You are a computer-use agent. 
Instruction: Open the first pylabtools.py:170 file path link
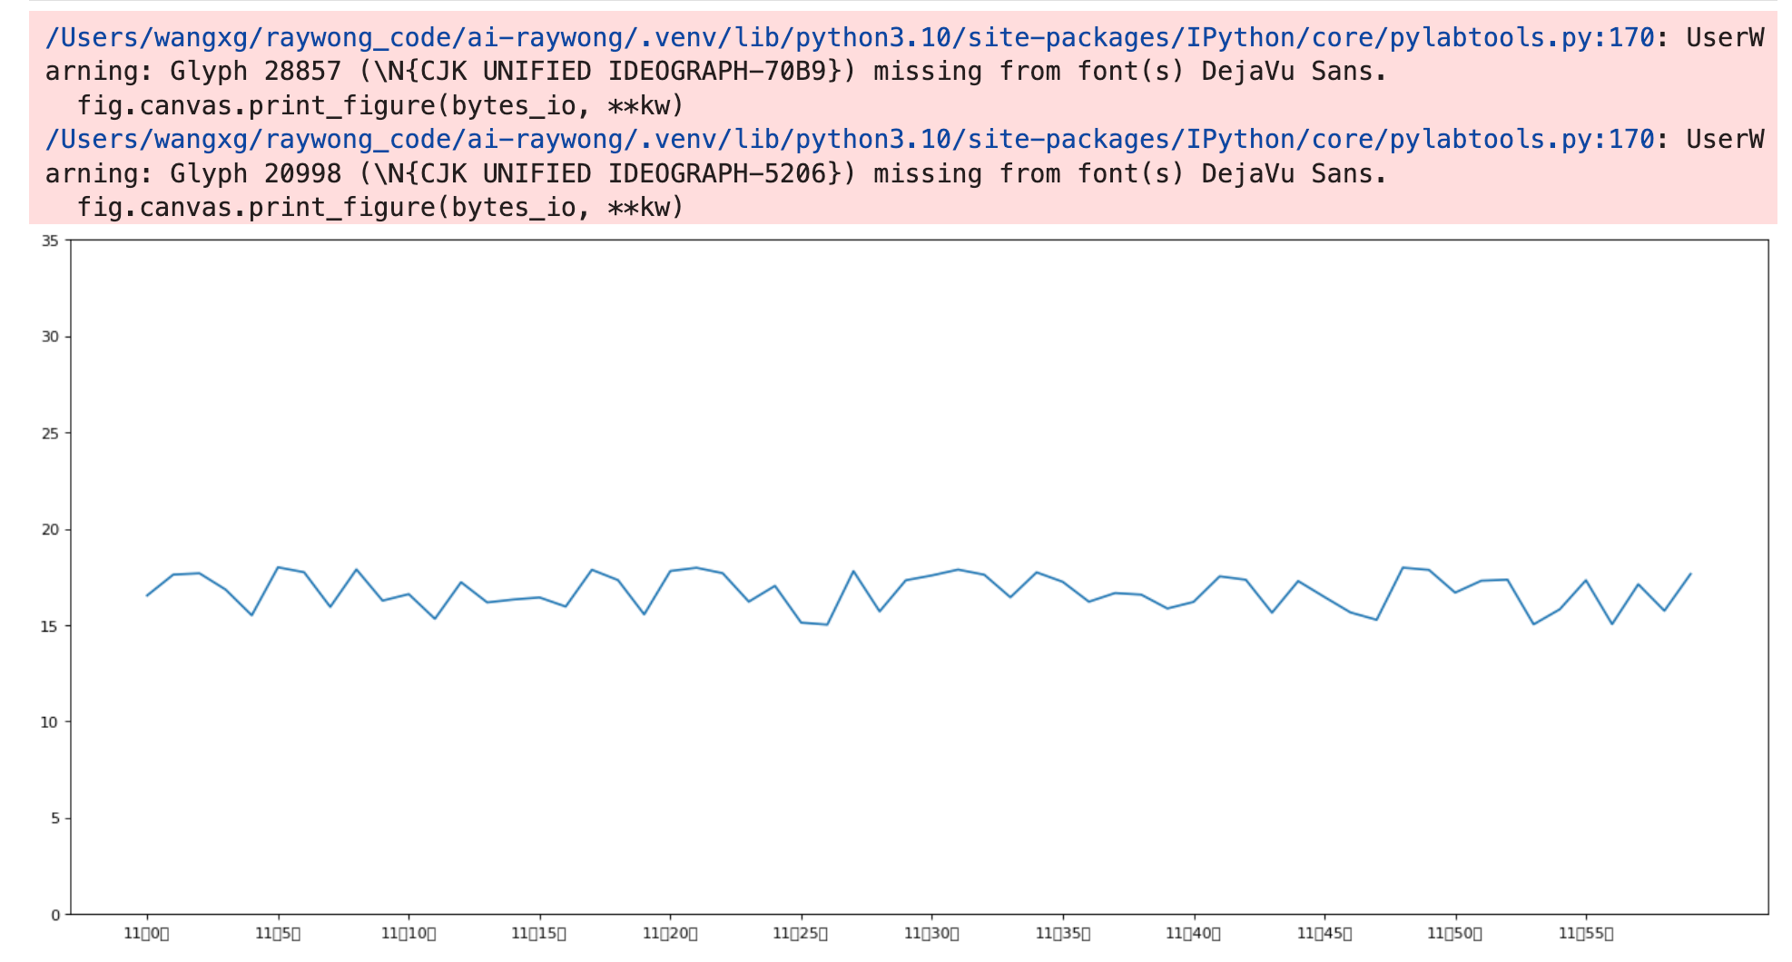[x=850, y=37]
